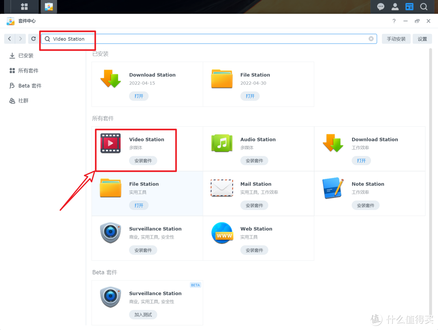Install Video Station with 安装套件
438x330 pixels.
pyautogui.click(x=143, y=161)
